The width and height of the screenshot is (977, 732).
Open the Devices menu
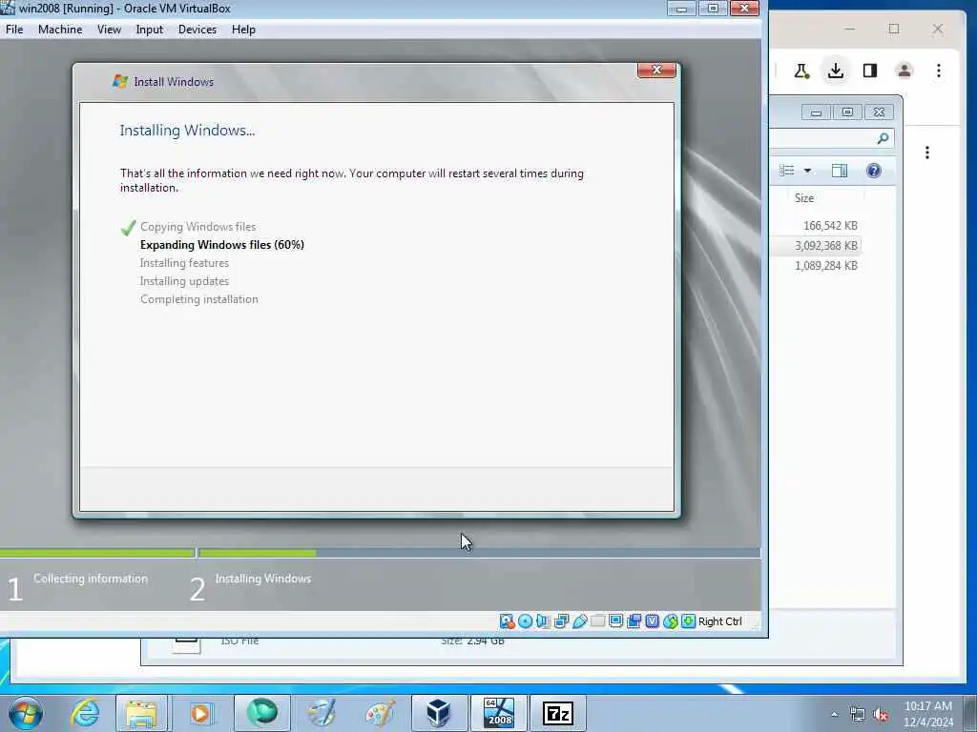(x=197, y=30)
